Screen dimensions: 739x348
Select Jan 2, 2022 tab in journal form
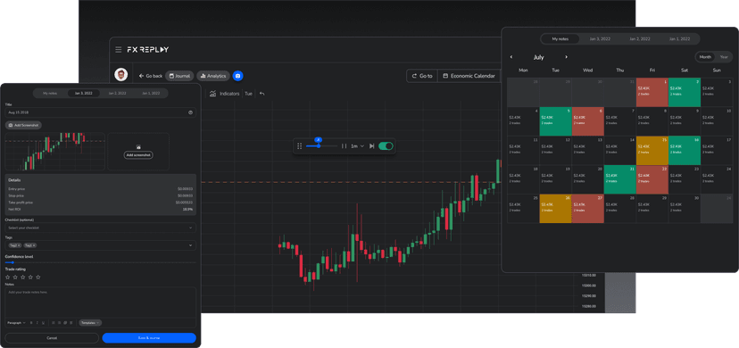coord(117,93)
